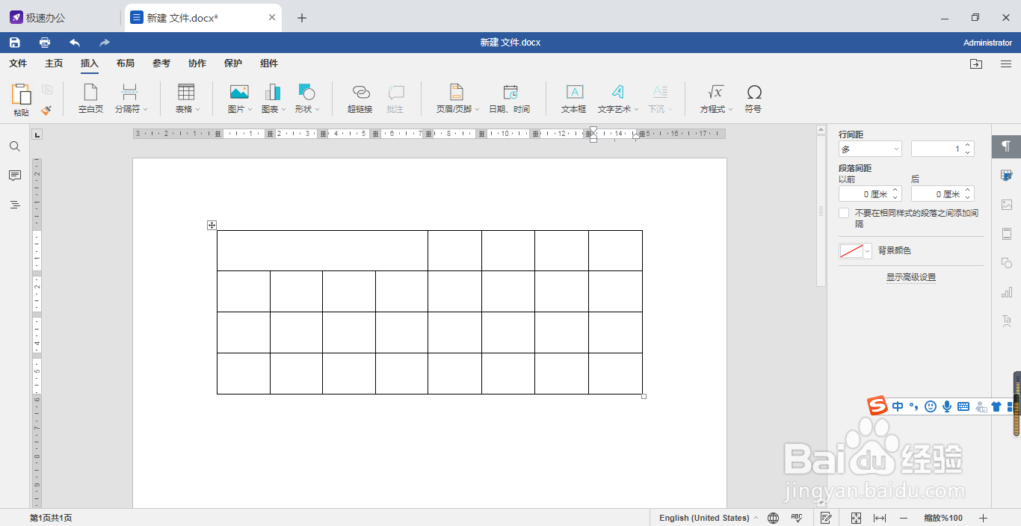Viewport: 1021px width, 526px height.
Task: Open the File (文件) menu
Action: coord(18,64)
